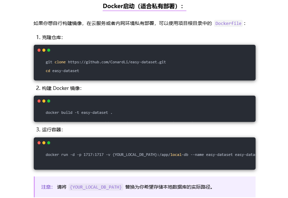Click the red dot in the git clone code block
The image size is (288, 198).
coord(39,50)
